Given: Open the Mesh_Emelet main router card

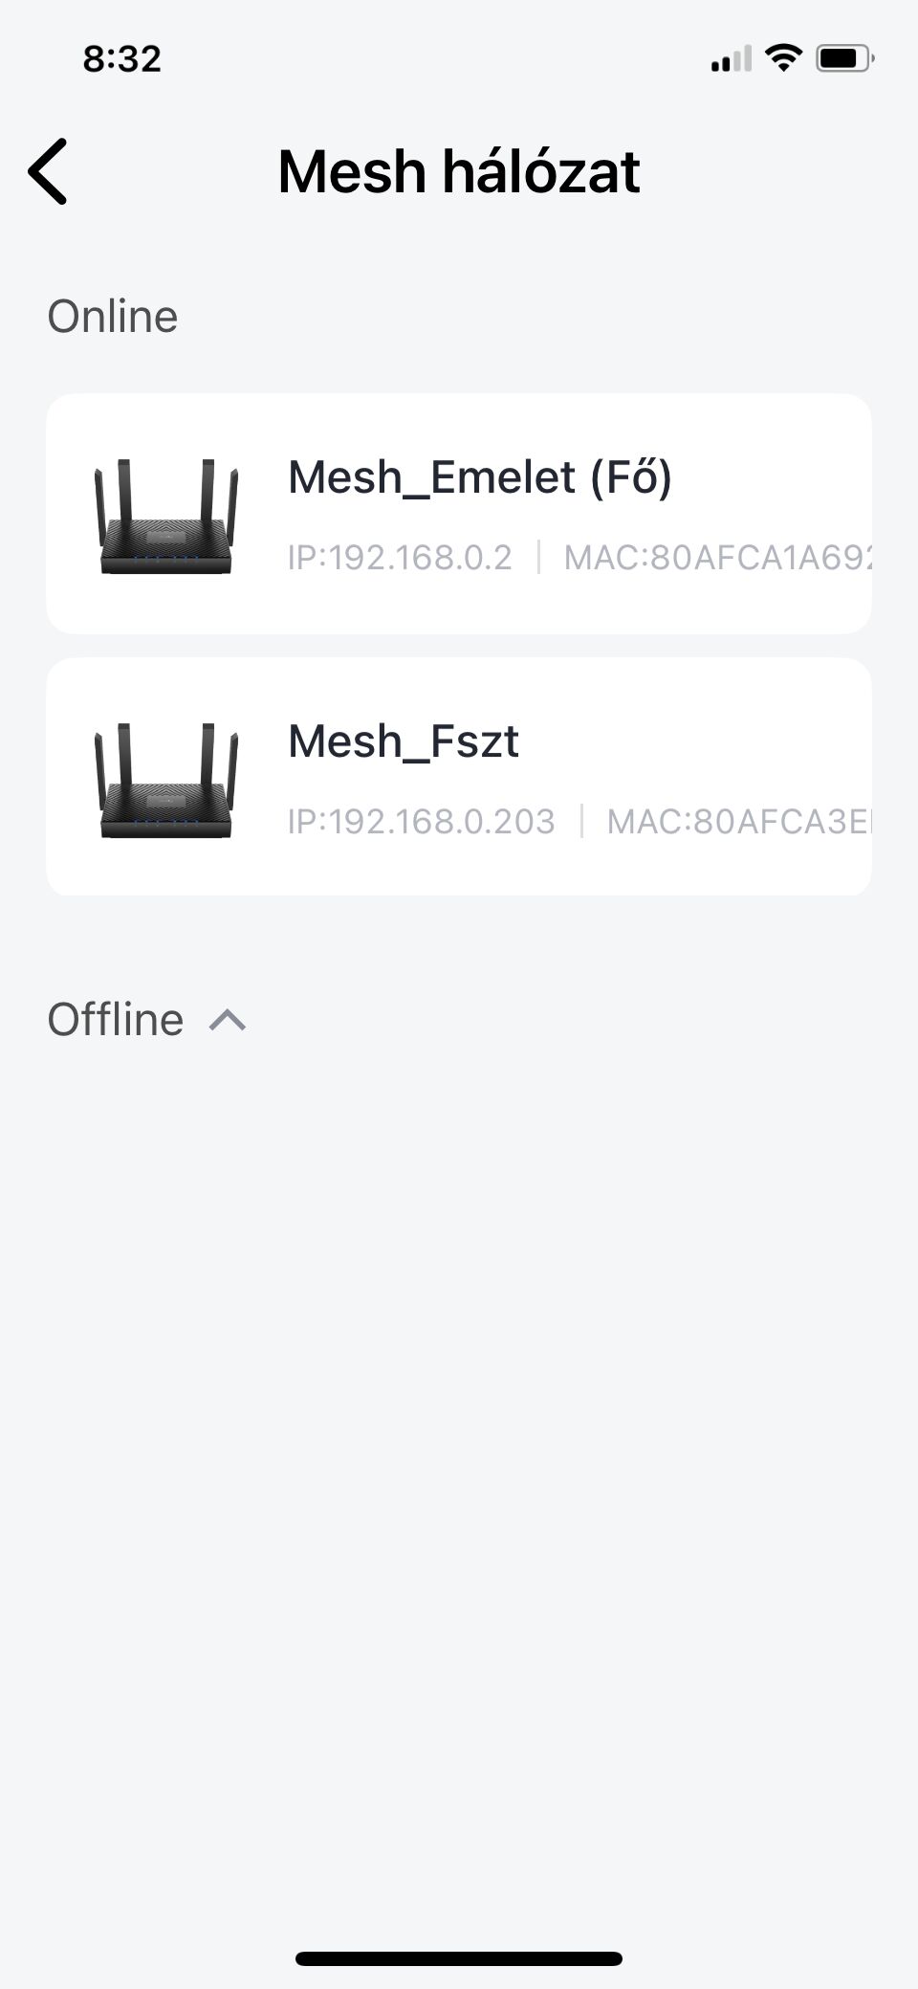Looking at the screenshot, I should [459, 514].
